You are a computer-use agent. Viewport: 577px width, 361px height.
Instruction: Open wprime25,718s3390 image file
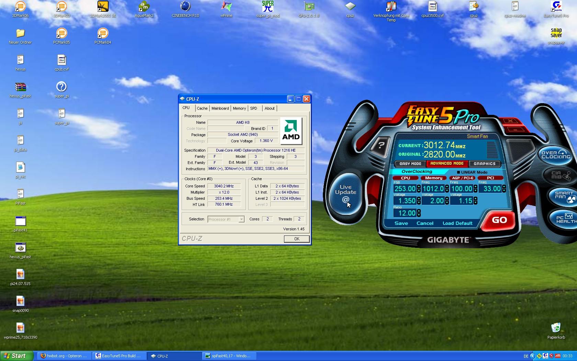(20, 331)
